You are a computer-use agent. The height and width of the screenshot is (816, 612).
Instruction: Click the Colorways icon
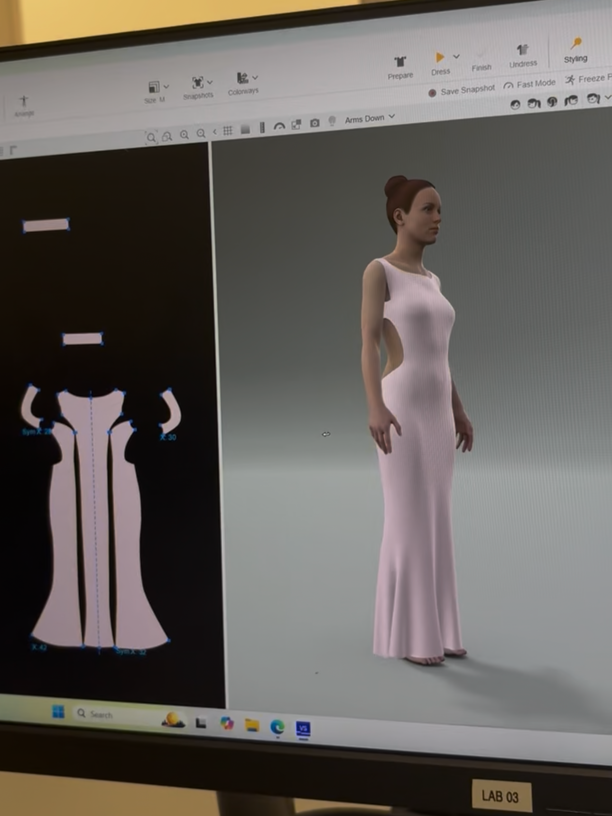[x=242, y=78]
